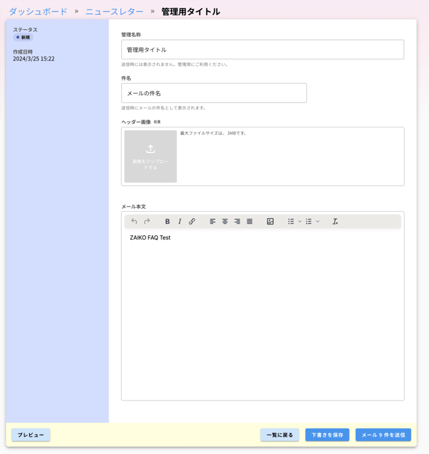Insert an image into the email body

pos(270,221)
